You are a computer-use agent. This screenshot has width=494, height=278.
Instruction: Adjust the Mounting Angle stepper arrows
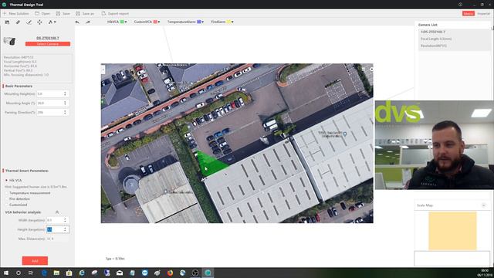(65, 103)
